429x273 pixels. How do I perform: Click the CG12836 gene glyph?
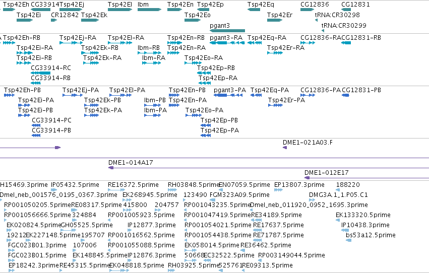[x=307, y=10]
